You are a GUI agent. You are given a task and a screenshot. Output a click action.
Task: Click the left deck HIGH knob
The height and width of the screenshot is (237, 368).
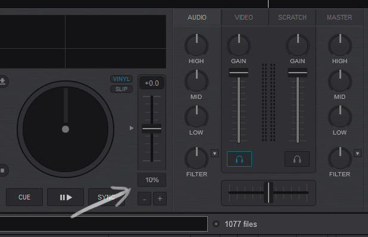197,45
